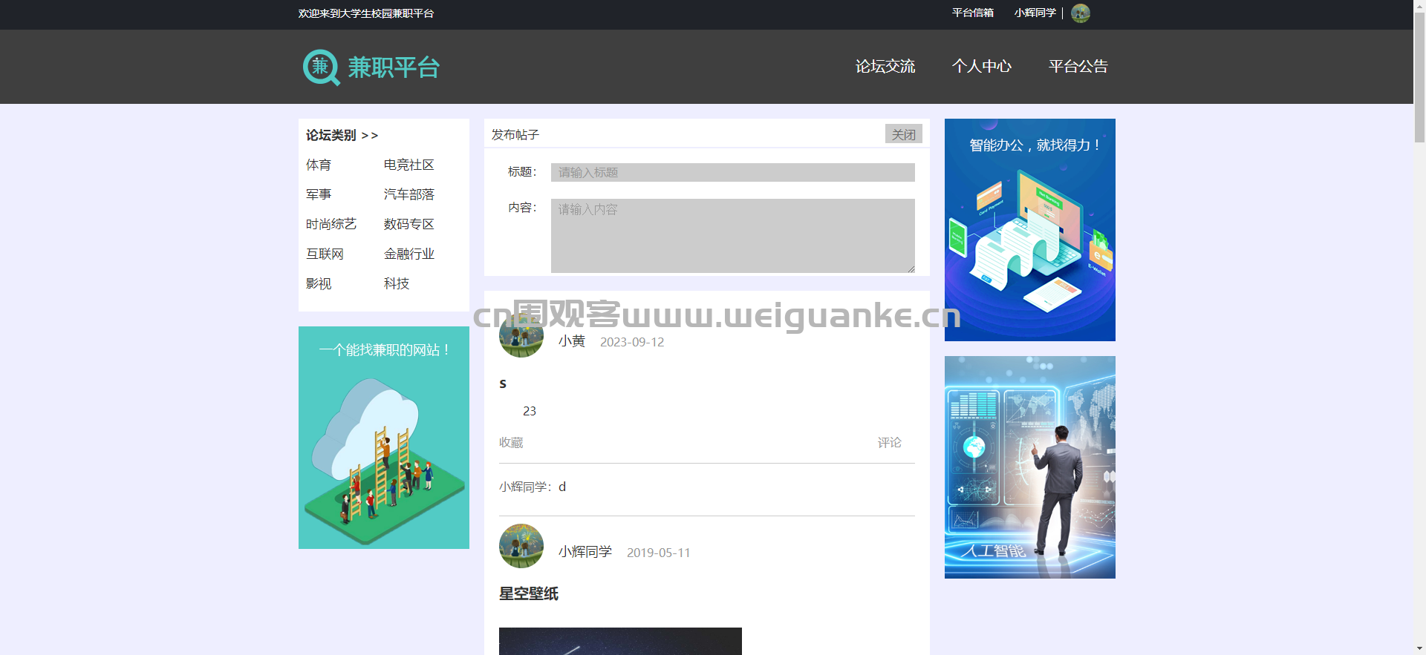1426x655 pixels.
Task: Click 评论 on 小黄's post
Action: coord(890,442)
